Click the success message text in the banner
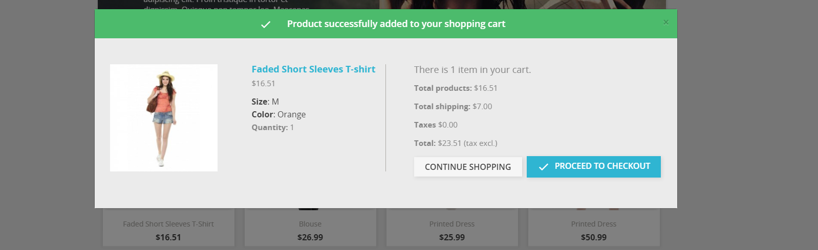Image resolution: width=818 pixels, height=250 pixels. pos(396,24)
